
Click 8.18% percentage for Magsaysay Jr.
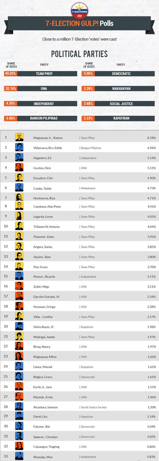[152, 138]
